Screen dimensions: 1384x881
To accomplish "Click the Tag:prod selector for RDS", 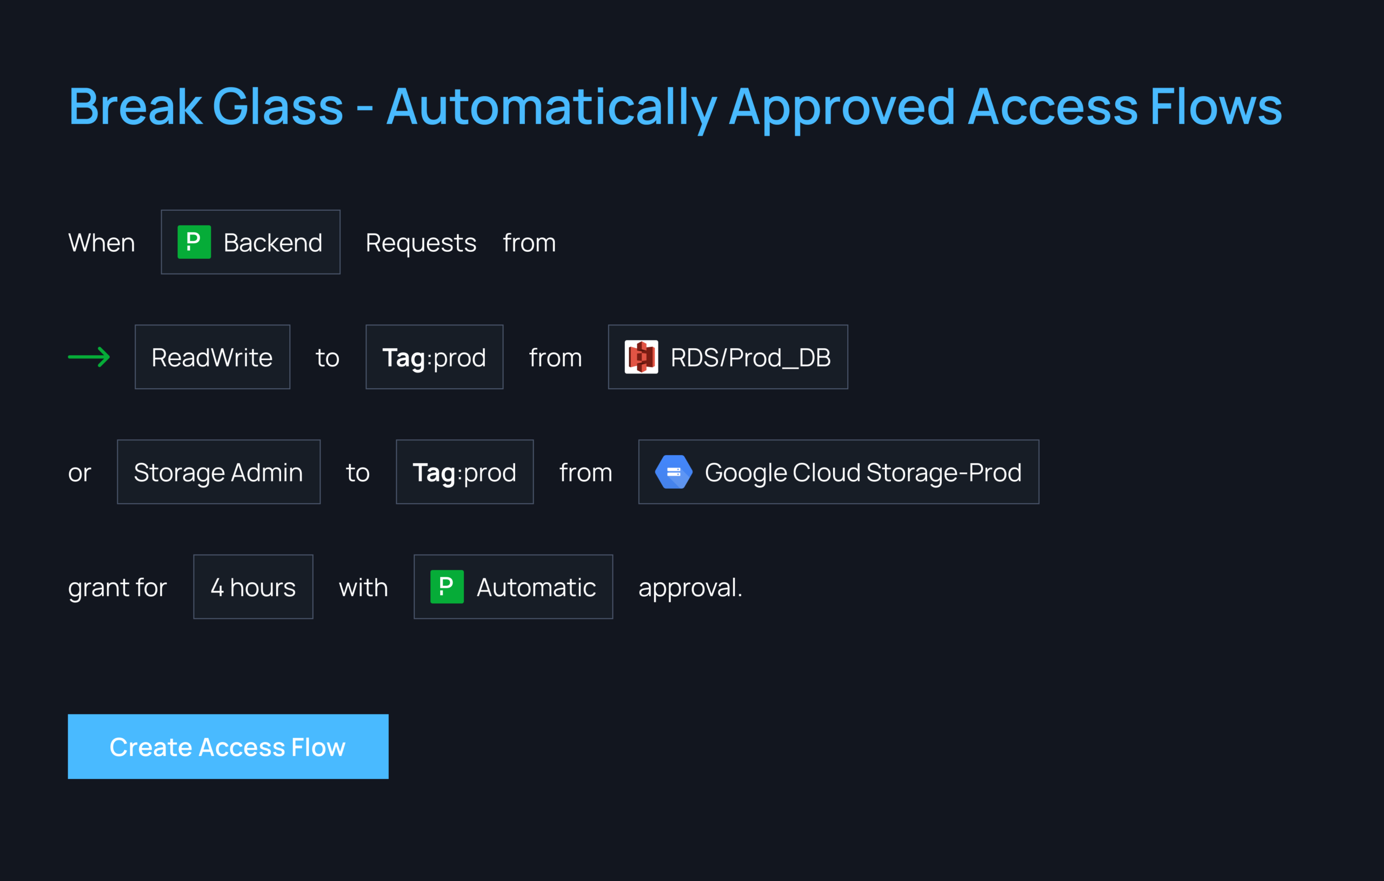I will pos(434,356).
